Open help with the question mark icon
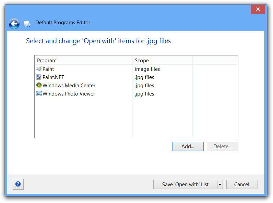 (18, 184)
